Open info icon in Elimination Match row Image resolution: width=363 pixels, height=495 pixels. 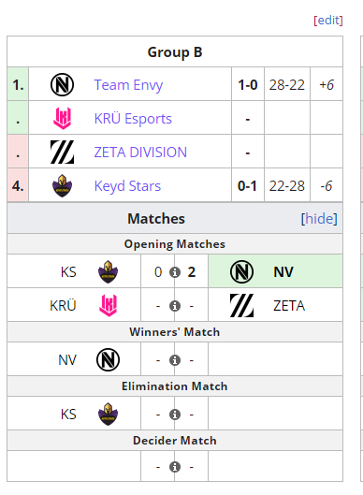pos(175,415)
